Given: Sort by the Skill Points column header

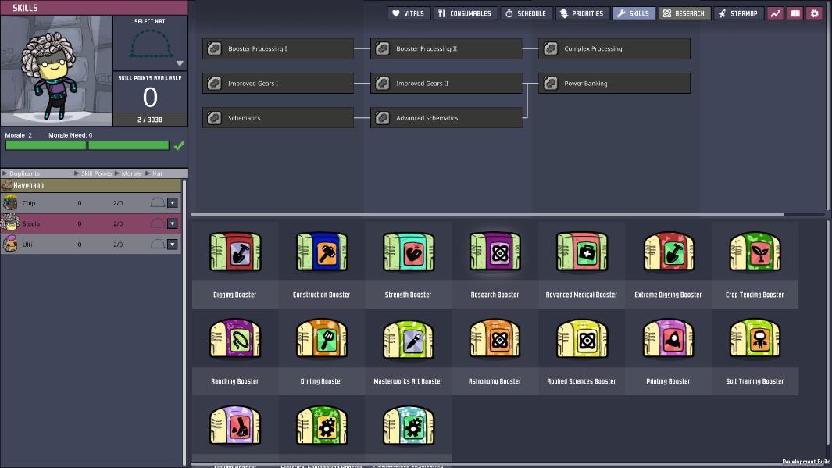Looking at the screenshot, I should tap(94, 173).
